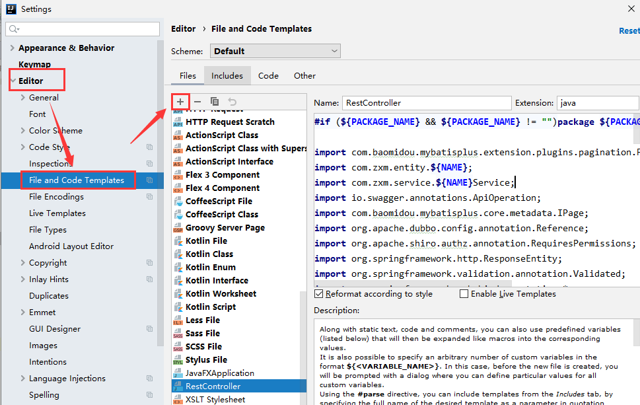Click the Kotlin File icon
Screen dimensions: 640x405
pos(178,241)
